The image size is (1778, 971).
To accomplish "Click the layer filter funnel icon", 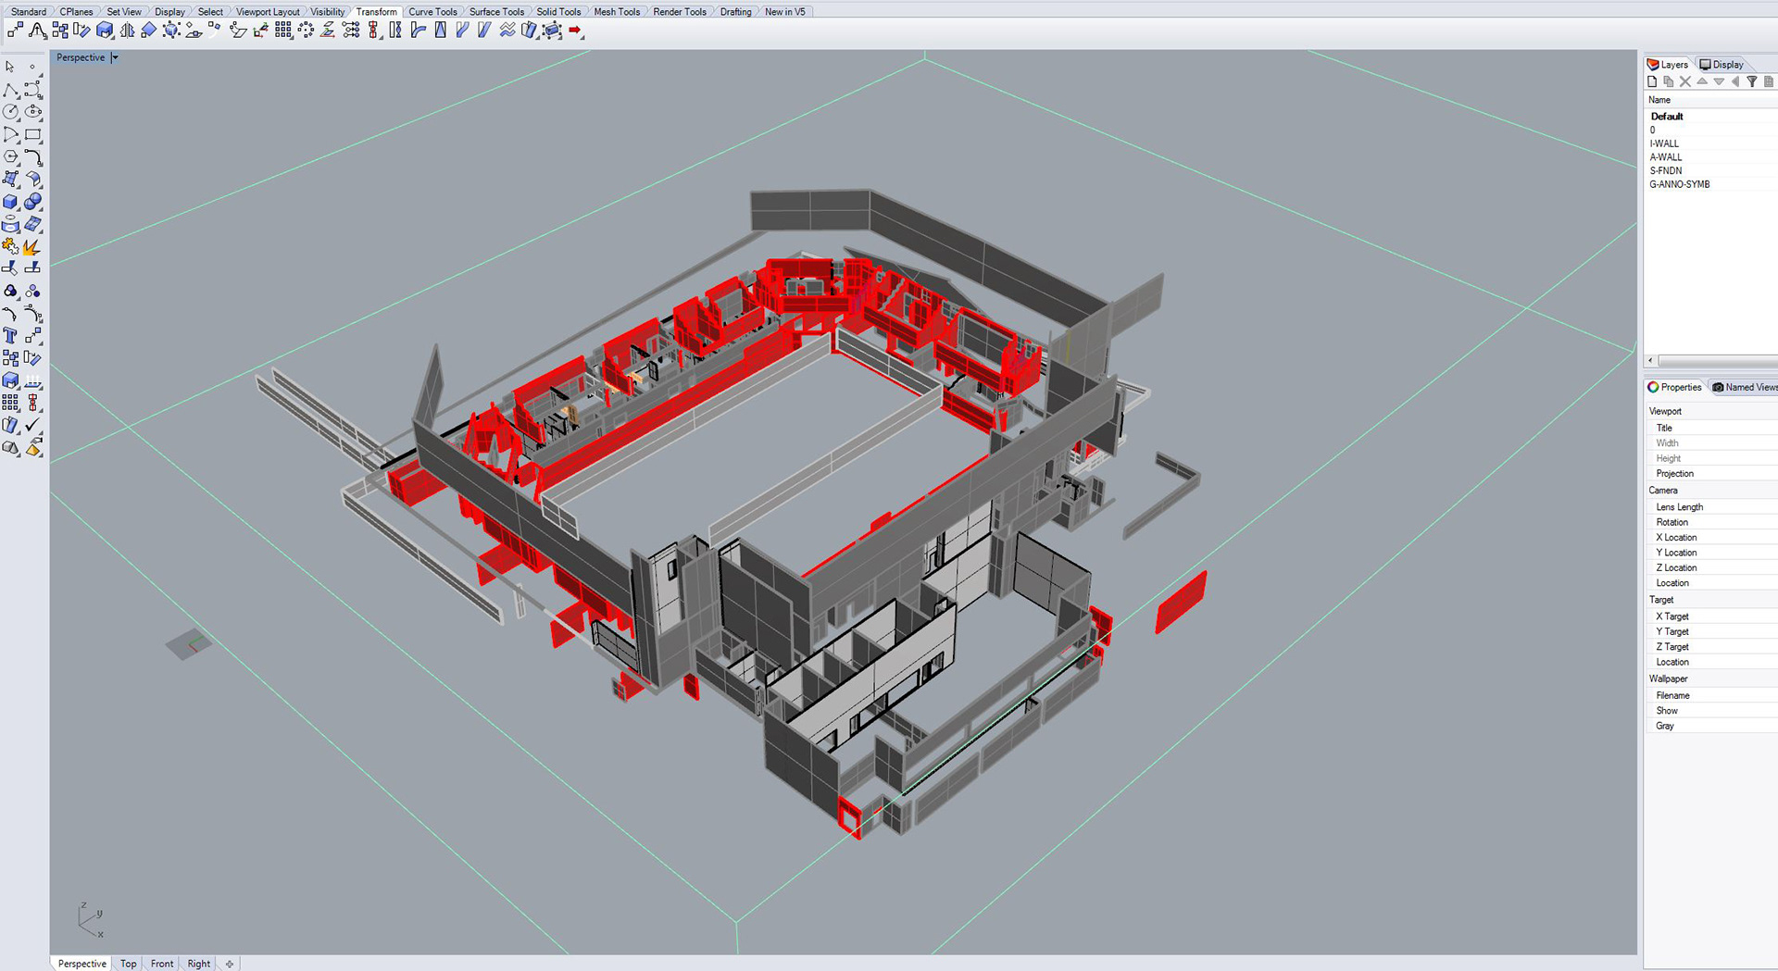I will pyautogui.click(x=1752, y=81).
